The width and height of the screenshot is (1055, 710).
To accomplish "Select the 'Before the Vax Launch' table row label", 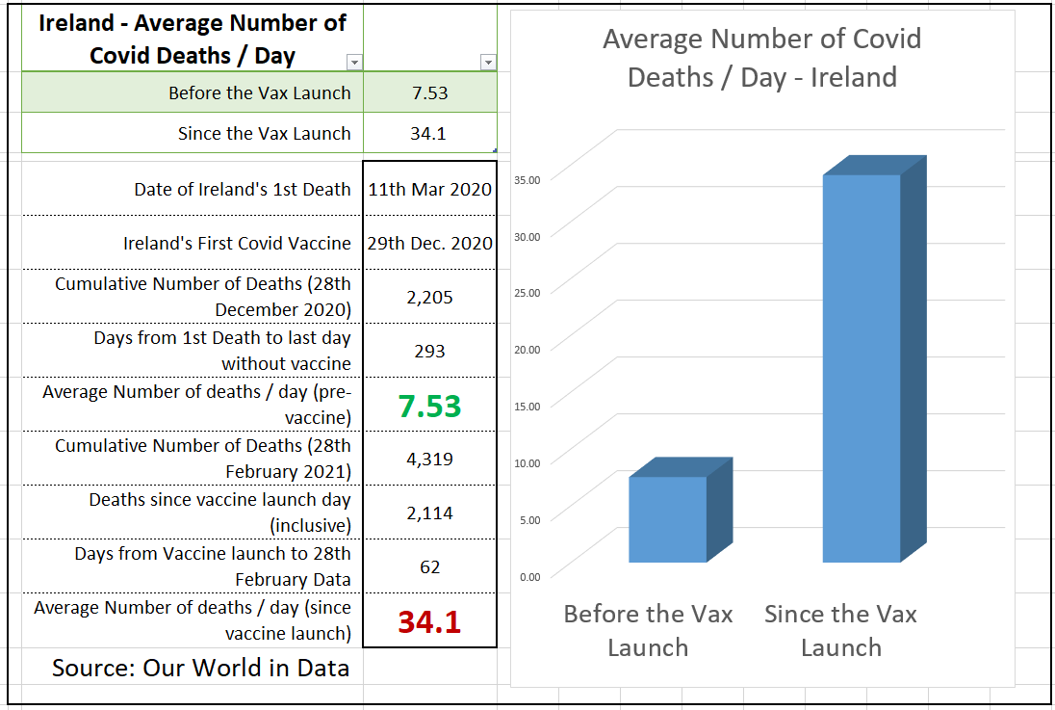I will pyautogui.click(x=259, y=93).
